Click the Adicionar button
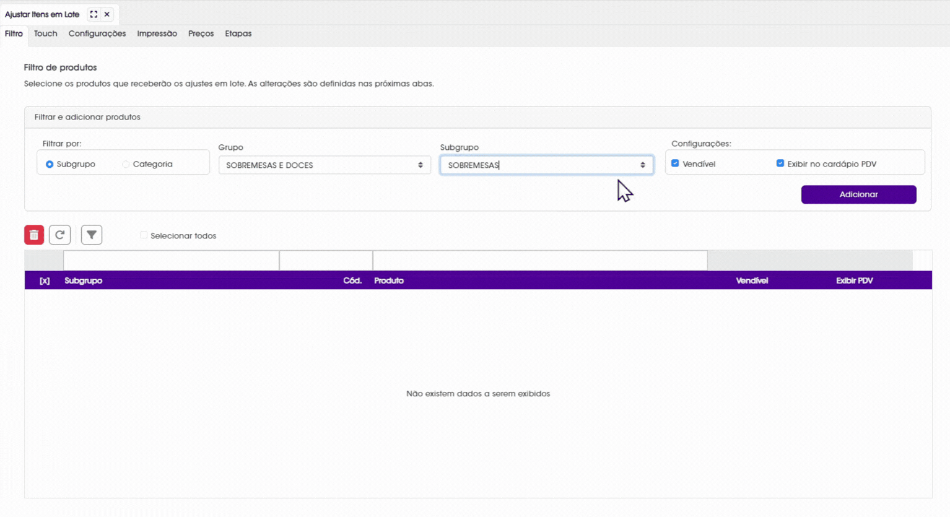Viewport: 950px width, 517px height. 859,194
